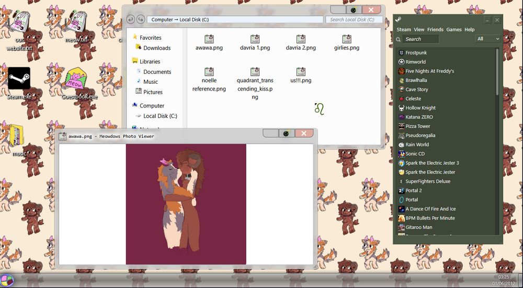Screen dimensions: 523x288
Task: Click the explorer back arrow button
Action: coord(130,19)
